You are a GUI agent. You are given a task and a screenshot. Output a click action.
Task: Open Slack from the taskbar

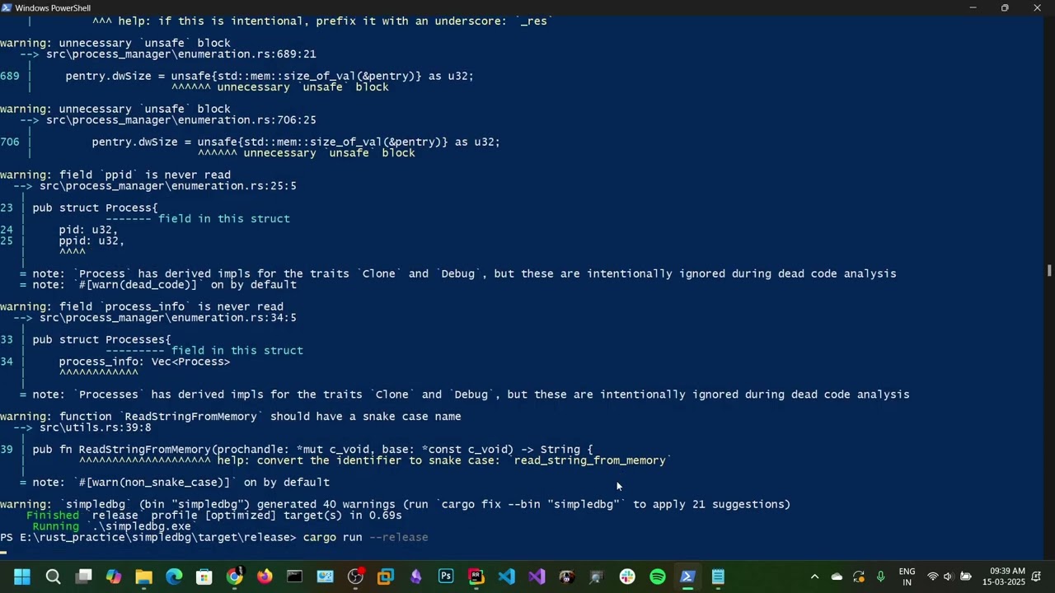pyautogui.click(x=627, y=577)
